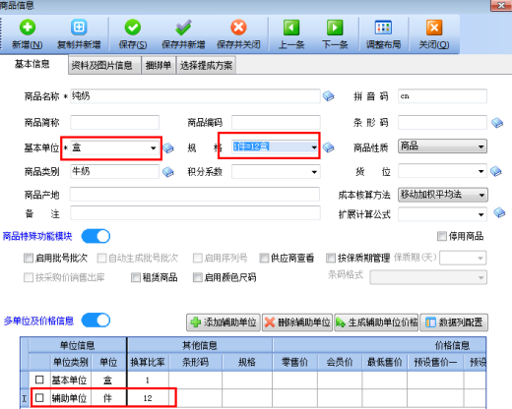
Task: Go to next record with 下一条
Action: pos(335,28)
